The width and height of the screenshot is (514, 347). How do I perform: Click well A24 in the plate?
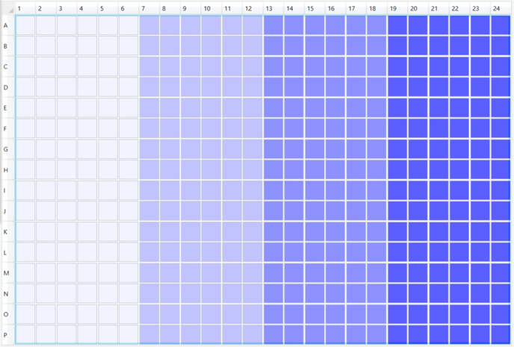click(x=501, y=25)
